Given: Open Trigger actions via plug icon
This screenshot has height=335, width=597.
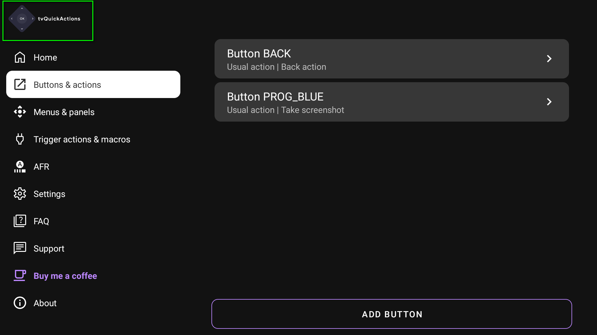Looking at the screenshot, I should click(x=20, y=139).
